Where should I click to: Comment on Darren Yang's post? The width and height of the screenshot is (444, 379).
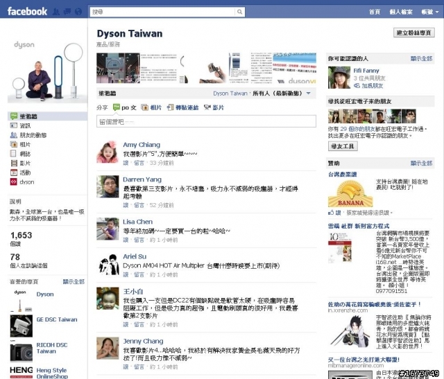139,205
